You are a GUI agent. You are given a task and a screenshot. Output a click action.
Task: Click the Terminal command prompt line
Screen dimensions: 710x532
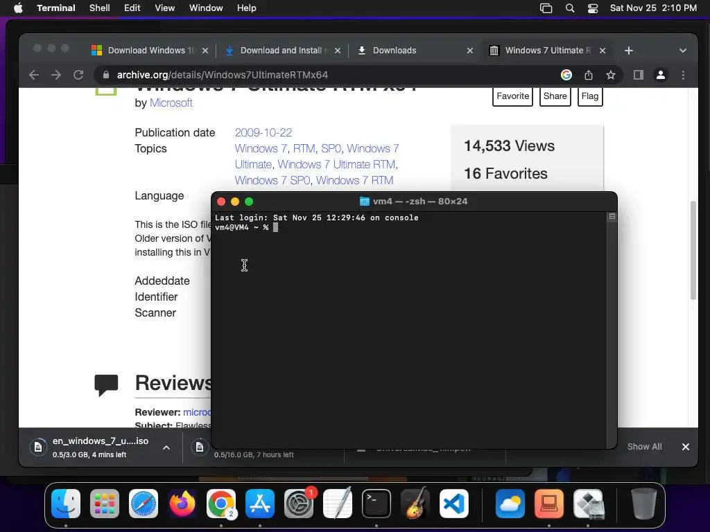point(247,227)
